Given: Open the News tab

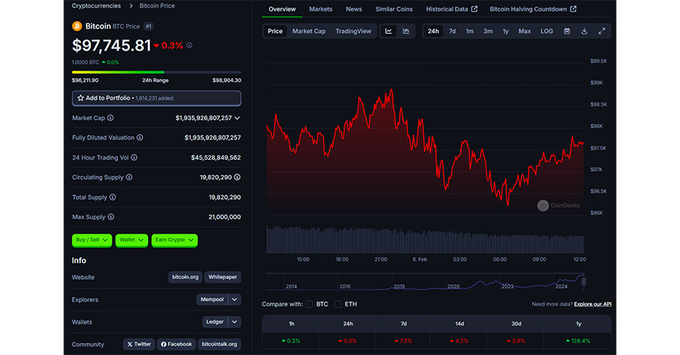Looking at the screenshot, I should 354,9.
